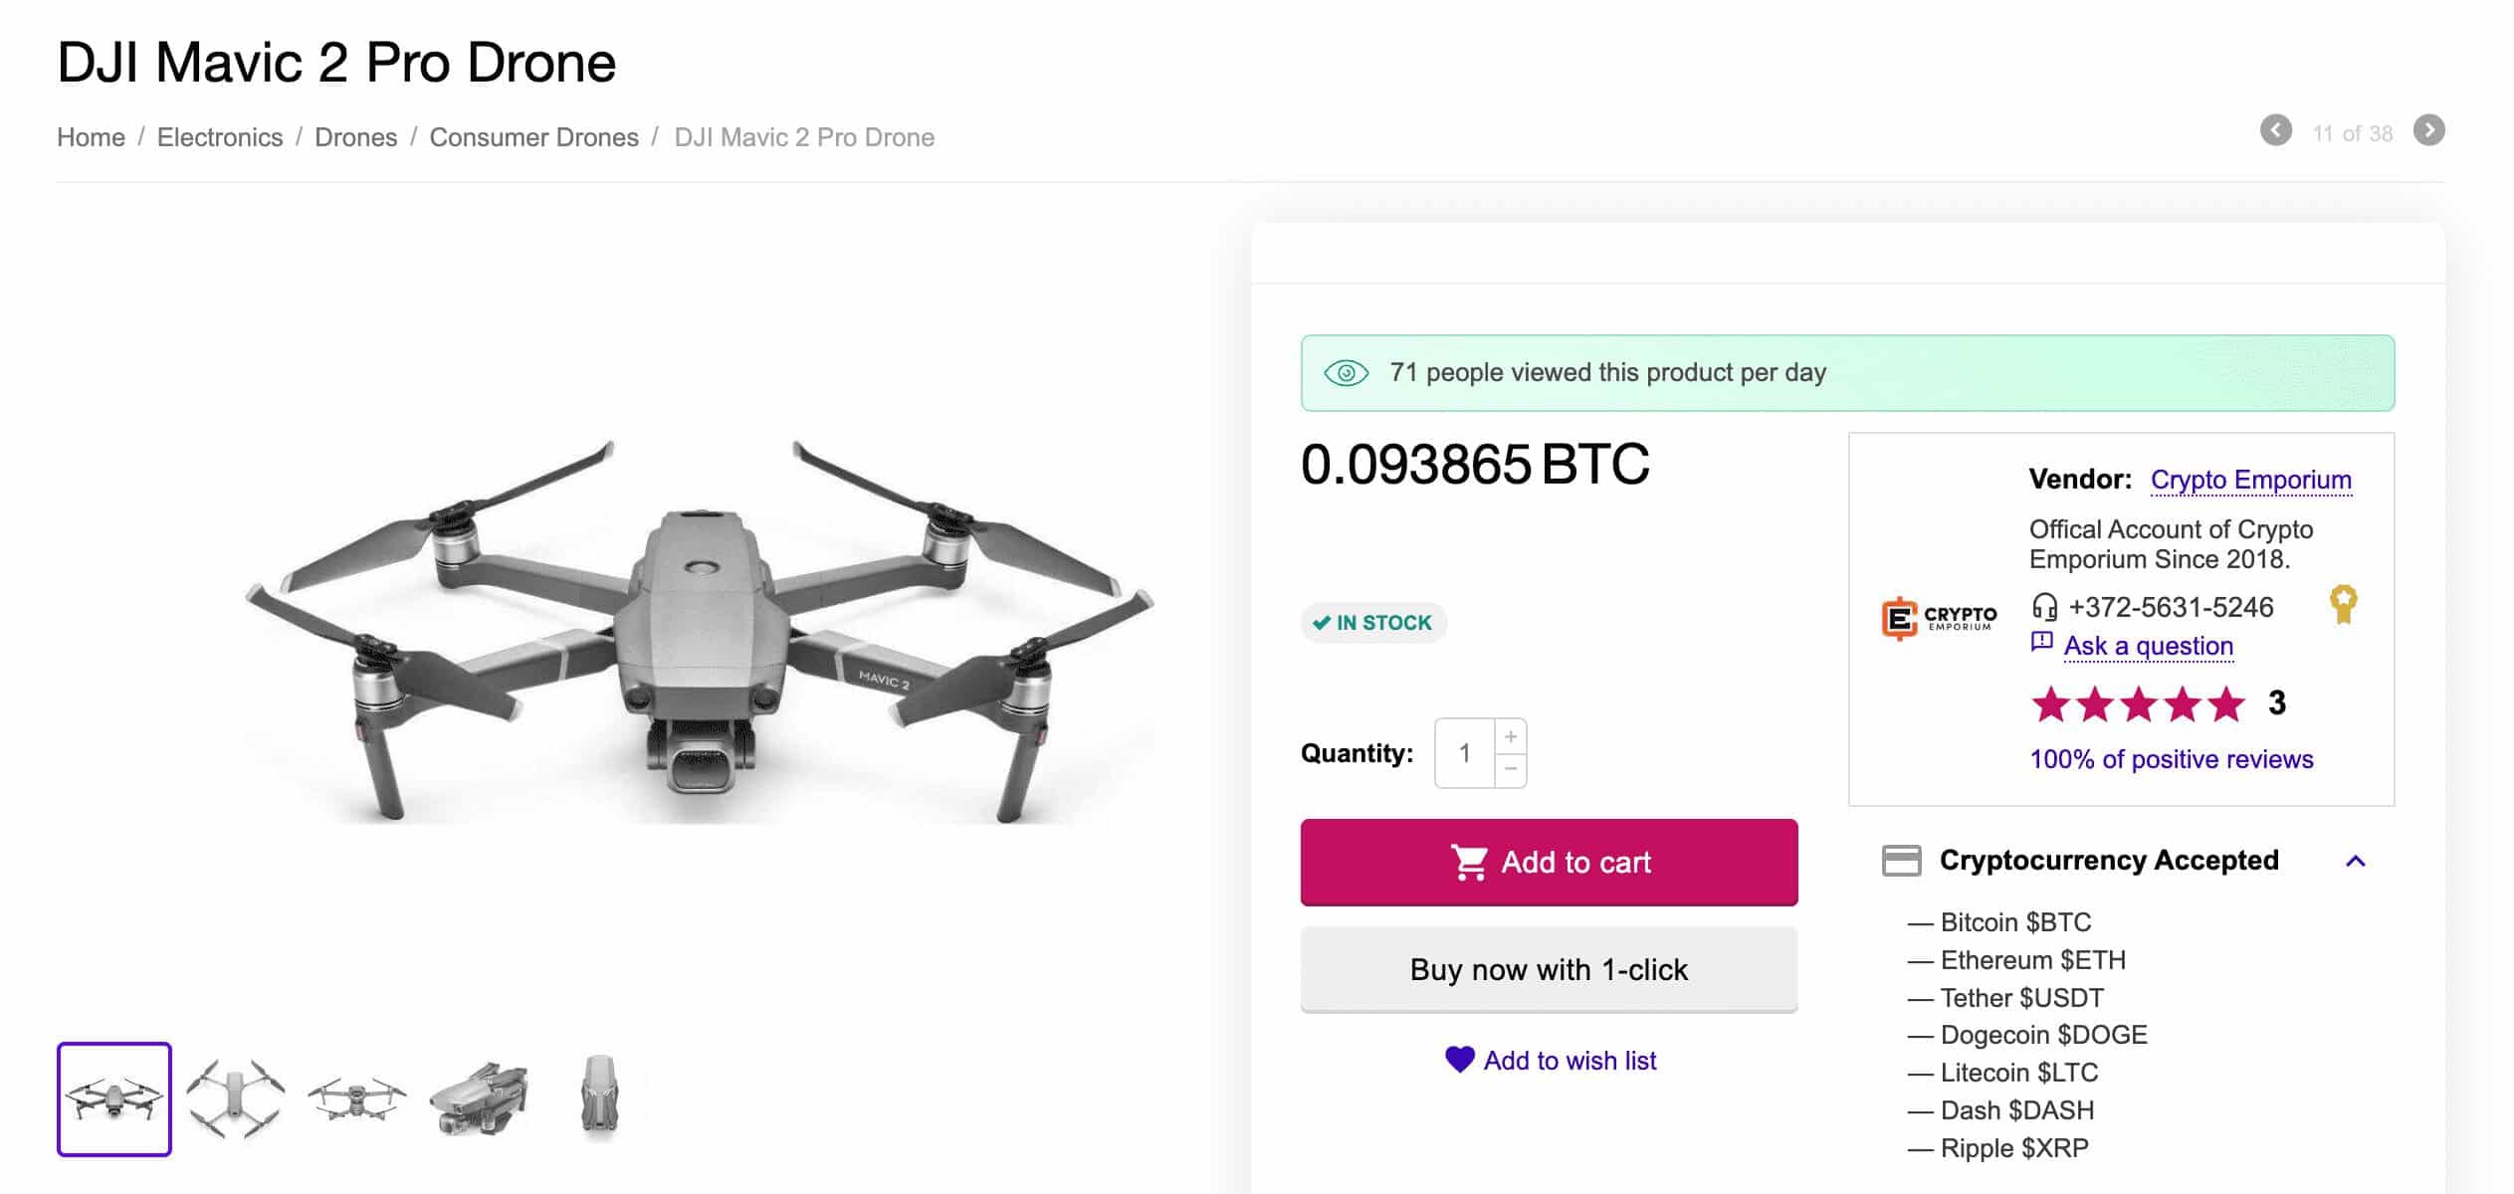Collapse the Cryptocurrency Accepted section
The width and height of the screenshot is (2514, 1194).
coord(2355,861)
